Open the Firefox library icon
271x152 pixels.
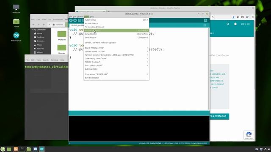pyautogui.click(x=238, y=17)
